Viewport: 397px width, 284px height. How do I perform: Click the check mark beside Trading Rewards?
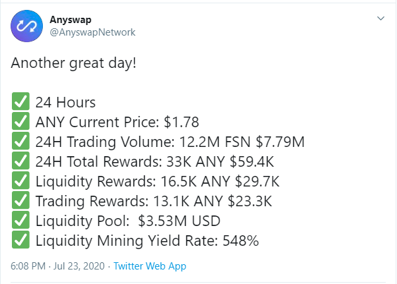[x=20, y=202]
